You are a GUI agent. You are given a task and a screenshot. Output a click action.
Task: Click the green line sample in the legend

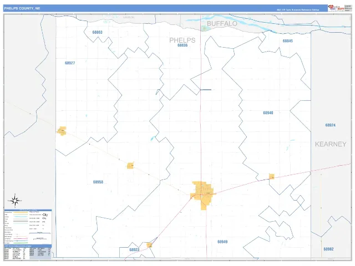pos(21,243)
